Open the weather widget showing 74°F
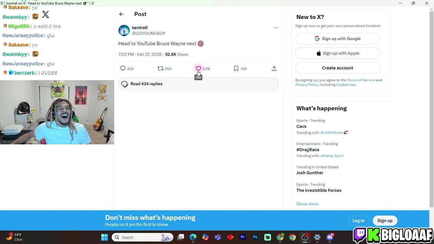This screenshot has width=434, height=244. point(14,237)
